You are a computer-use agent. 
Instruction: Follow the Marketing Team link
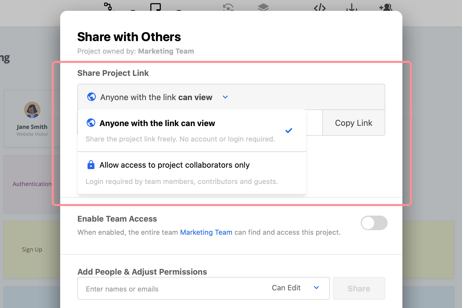pos(206,232)
